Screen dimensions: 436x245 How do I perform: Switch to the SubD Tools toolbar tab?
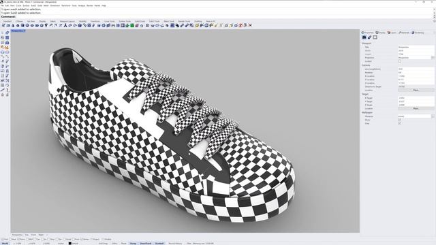click(155, 21)
